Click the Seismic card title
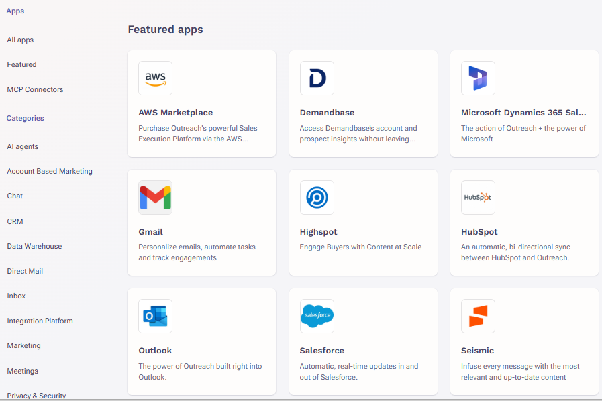 click(477, 350)
